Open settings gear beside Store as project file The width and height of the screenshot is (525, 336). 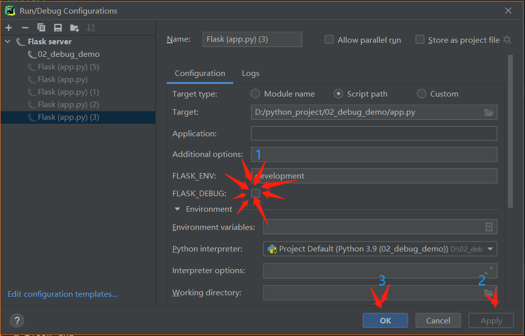pyautogui.click(x=507, y=40)
